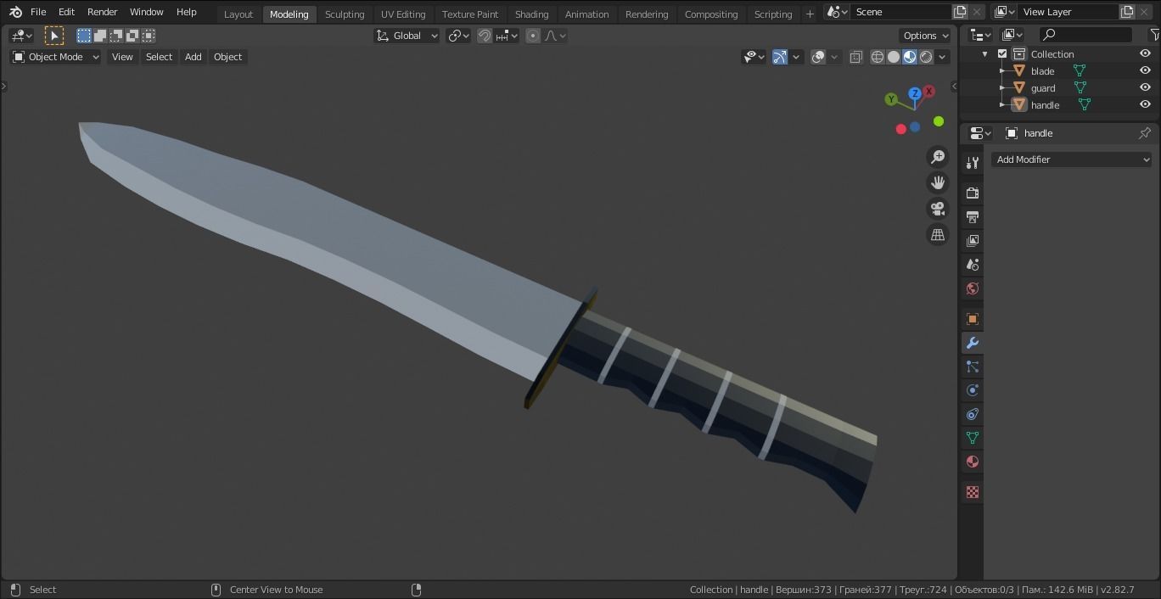Screen dimensions: 1161x599
Task: Open the Object Mode dropdown
Action: pyautogui.click(x=55, y=57)
